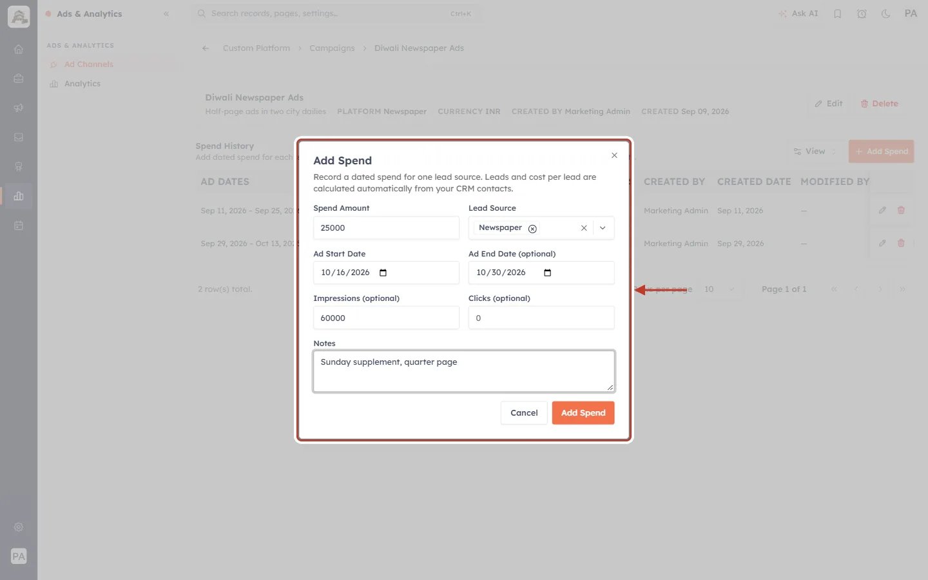Open the Ad Start Date calendar picker
Screen dimensions: 928x580
click(383, 273)
